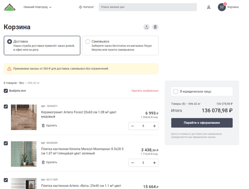Increase the Kerama Marazzi Монпарнас quantity
249x189 pixels.
tap(154, 163)
